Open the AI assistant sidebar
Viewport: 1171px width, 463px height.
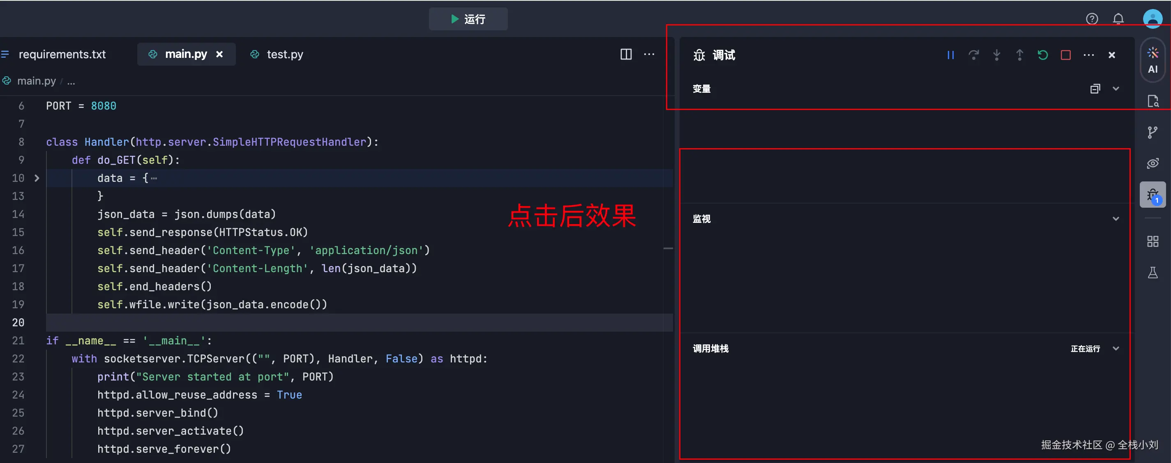[x=1153, y=60]
